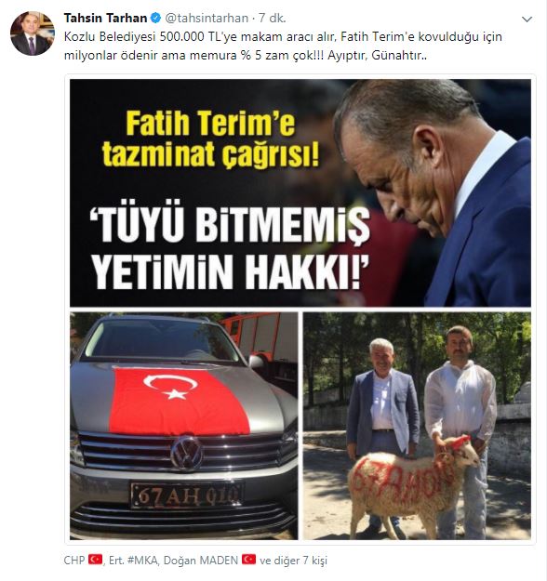Show "ve diğer 7 kişi" likers list
The image size is (547, 581).
tap(294, 561)
